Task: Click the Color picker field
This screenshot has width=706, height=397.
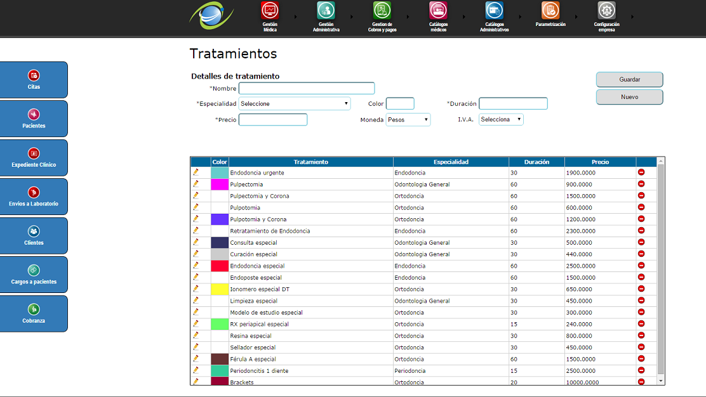Action: click(400, 103)
